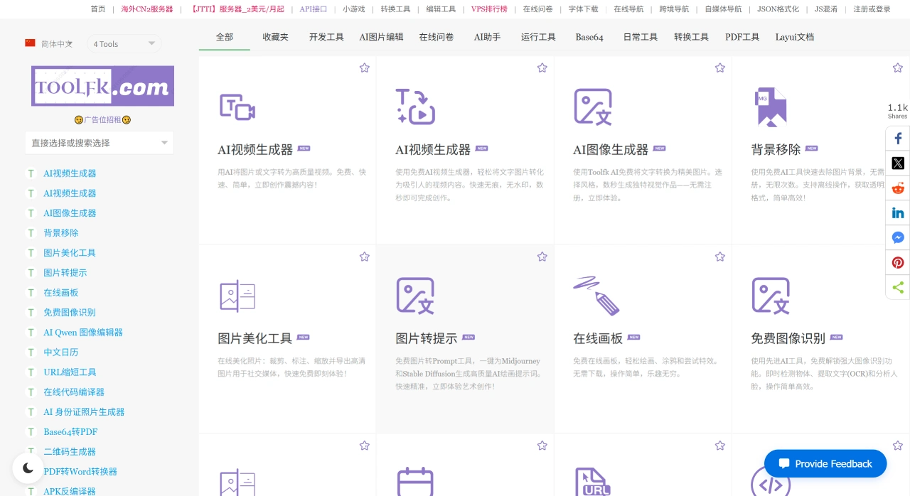This screenshot has width=910, height=496.
Task: Favorite the AI图像生成器 tool with its star
Action: (x=720, y=68)
